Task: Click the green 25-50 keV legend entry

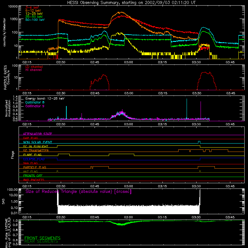Action: coord(34,17)
